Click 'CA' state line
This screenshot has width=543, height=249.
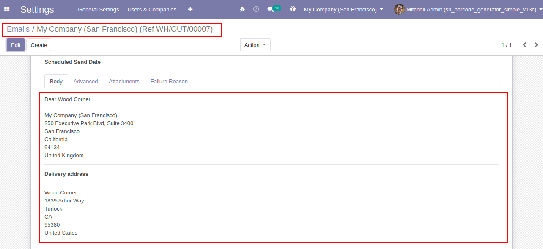48,216
